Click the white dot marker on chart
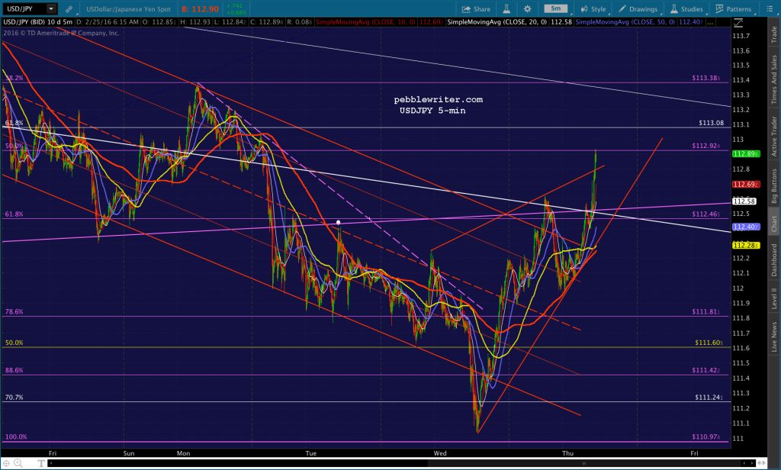Viewport: 781px width, 470px height. click(x=338, y=222)
